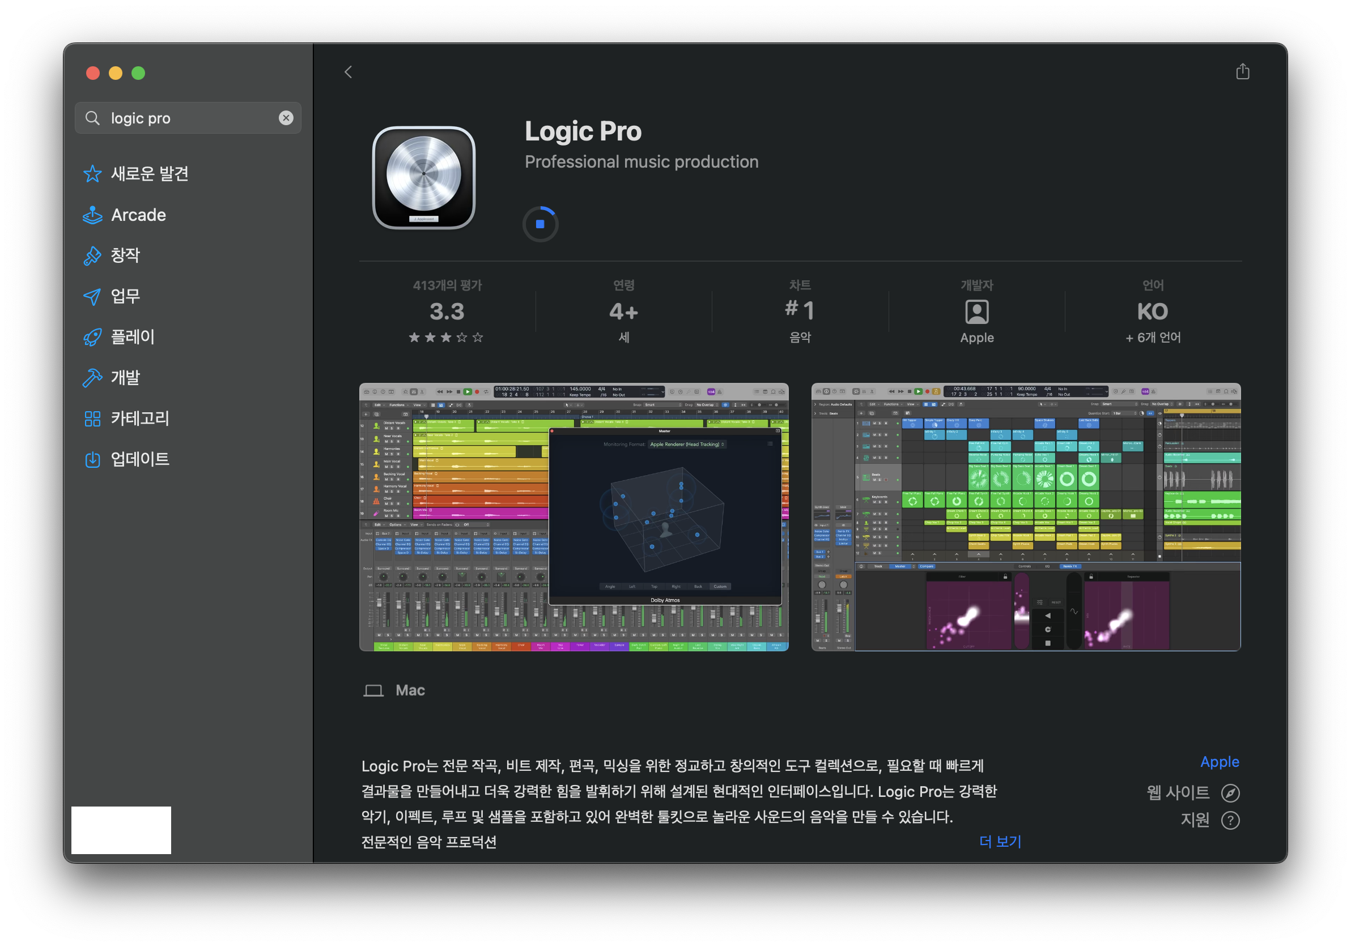Open the 새로운 발견 section

150,173
